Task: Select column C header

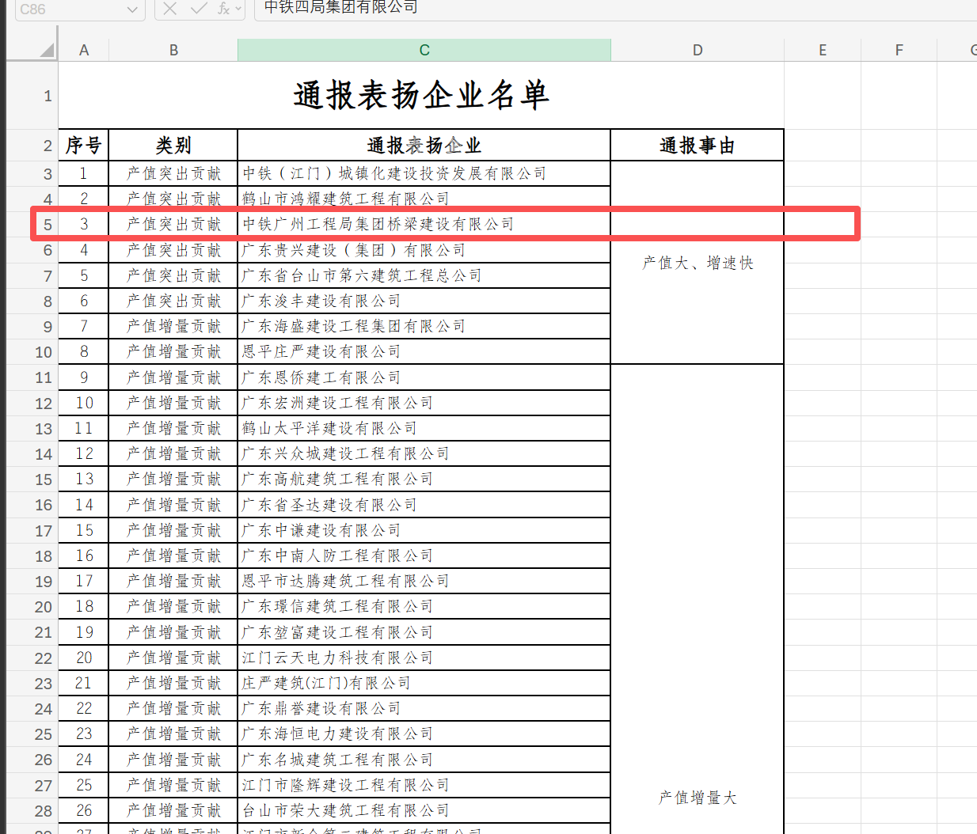Action: click(424, 50)
